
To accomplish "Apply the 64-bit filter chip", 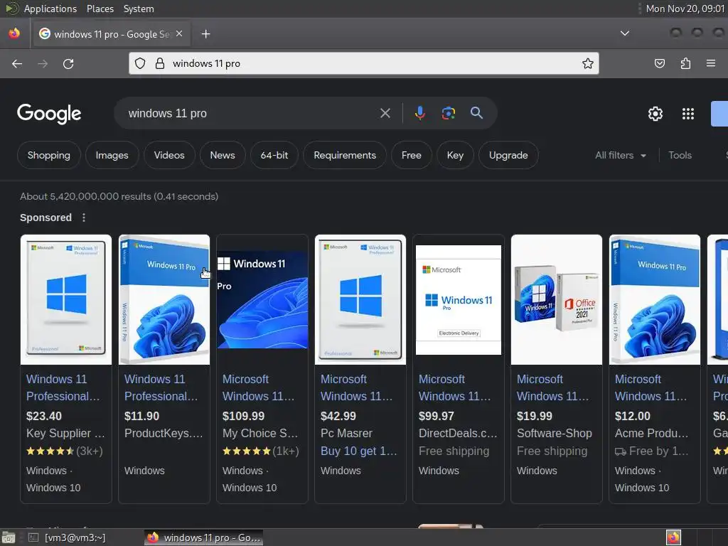I will tap(274, 155).
